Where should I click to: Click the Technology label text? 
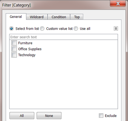coord(27,55)
